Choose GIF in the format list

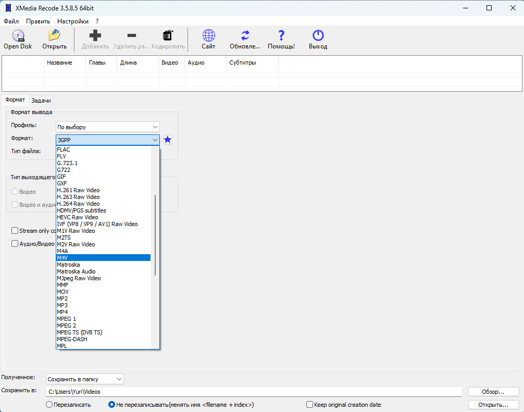pyautogui.click(x=104, y=177)
